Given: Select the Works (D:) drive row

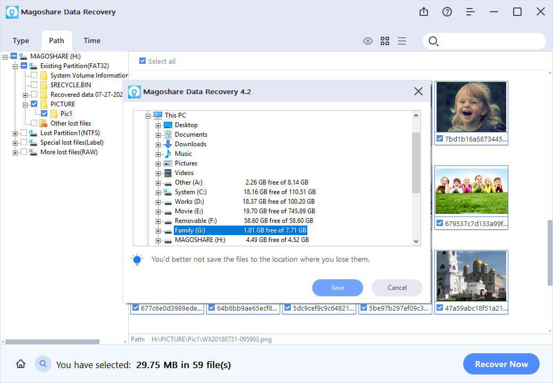Looking at the screenshot, I should tap(245, 202).
